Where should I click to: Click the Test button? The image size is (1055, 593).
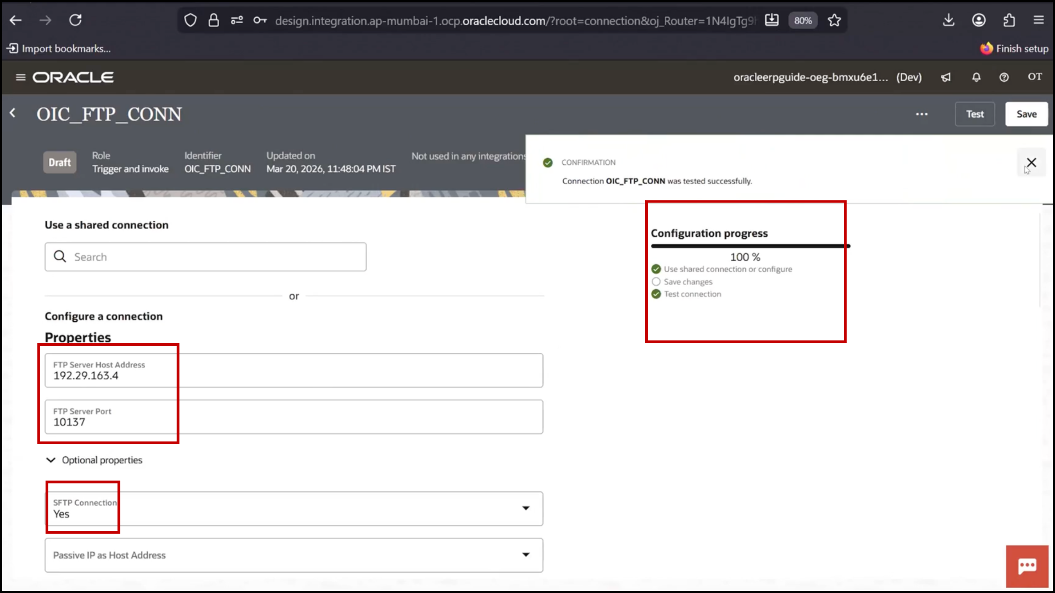tap(975, 114)
